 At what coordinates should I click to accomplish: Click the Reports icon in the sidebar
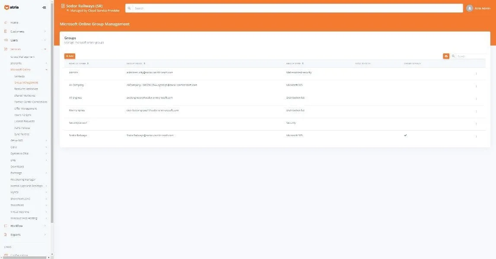[x=6, y=235]
